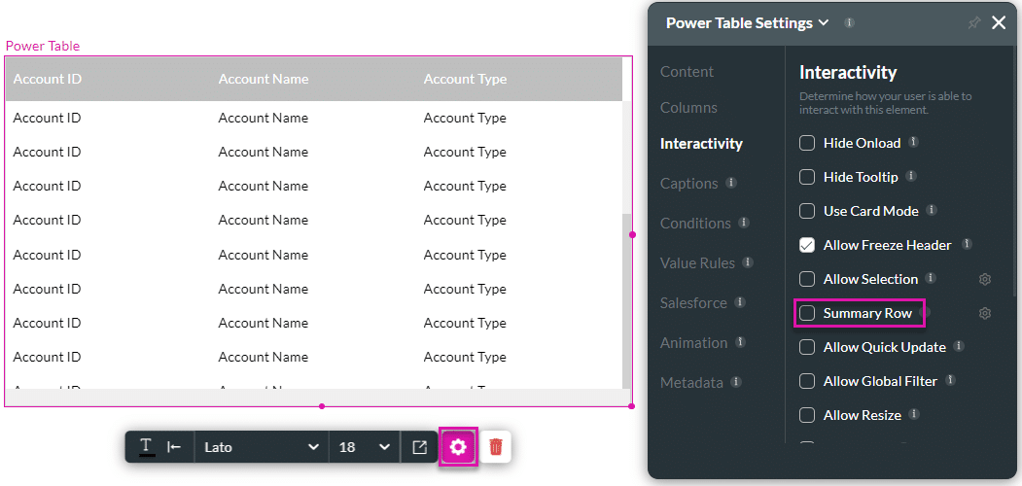
Task: Open the gear settings for Allow Selection
Action: pyautogui.click(x=985, y=280)
